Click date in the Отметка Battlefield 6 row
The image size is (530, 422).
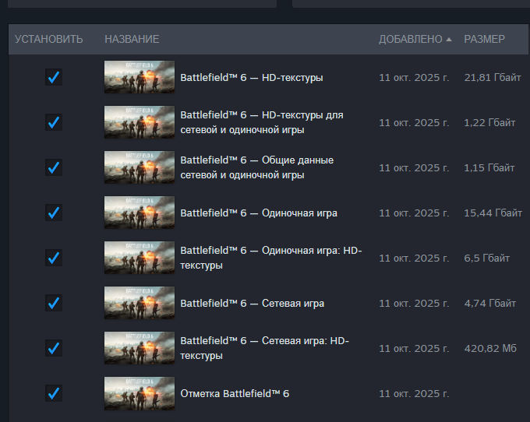tap(414, 394)
